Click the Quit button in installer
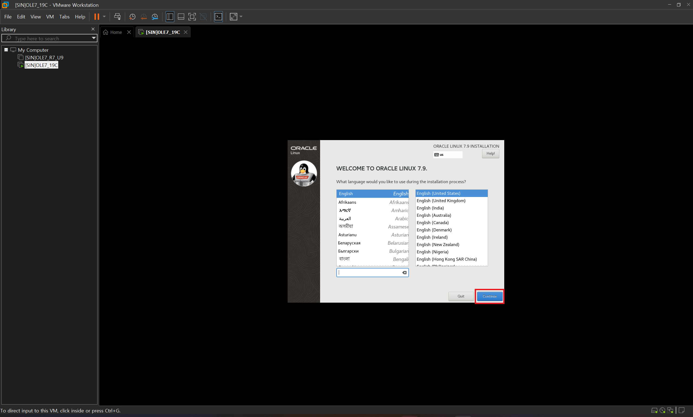 (x=460, y=296)
